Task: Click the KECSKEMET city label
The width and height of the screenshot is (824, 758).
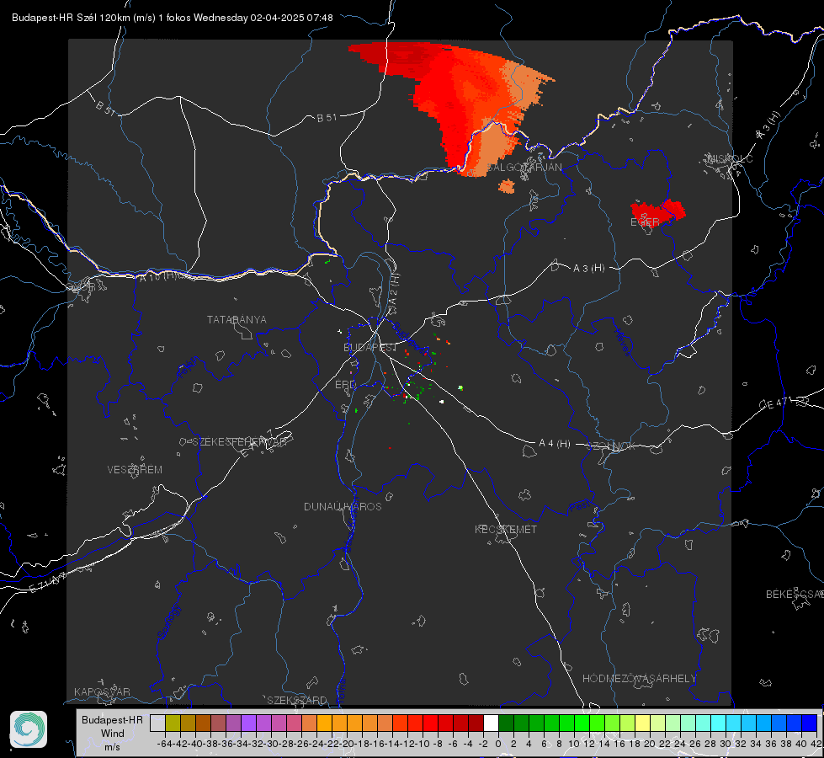Action: pyautogui.click(x=506, y=530)
